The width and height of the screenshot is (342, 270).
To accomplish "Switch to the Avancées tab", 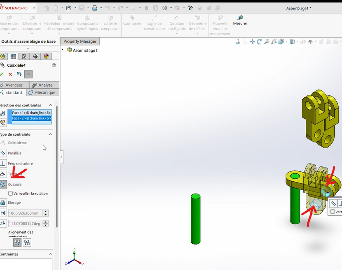I will point(14,85).
